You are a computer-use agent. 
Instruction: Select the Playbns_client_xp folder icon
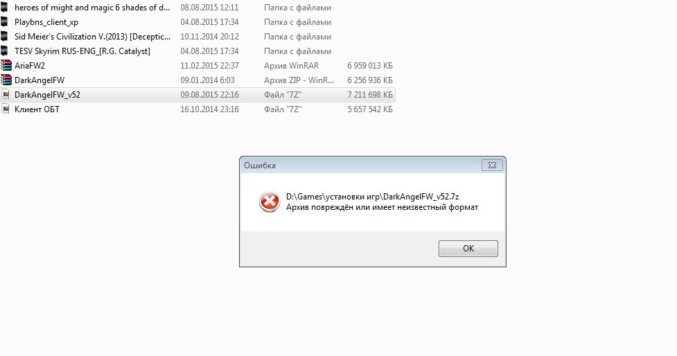(x=4, y=22)
